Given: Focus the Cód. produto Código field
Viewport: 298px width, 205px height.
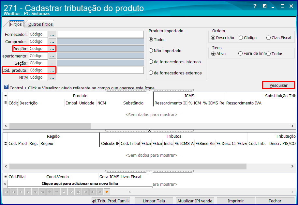Looking at the screenshot, I should [38, 70].
